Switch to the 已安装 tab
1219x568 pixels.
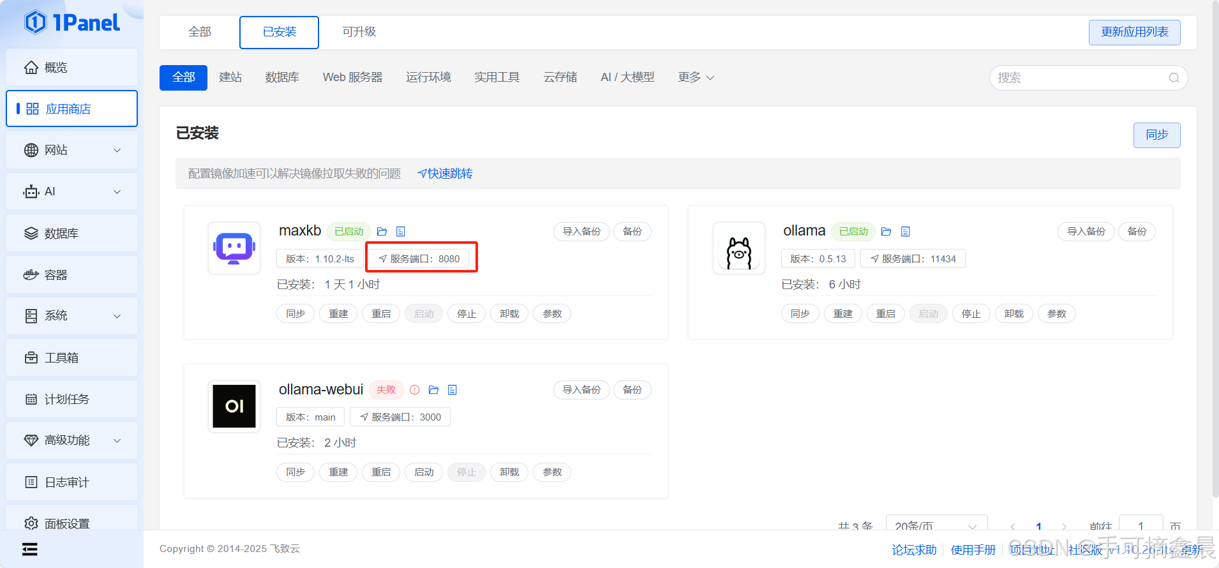[x=280, y=32]
